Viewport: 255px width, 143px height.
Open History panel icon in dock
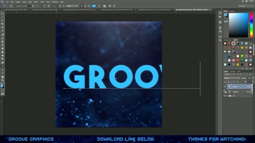[220, 13]
